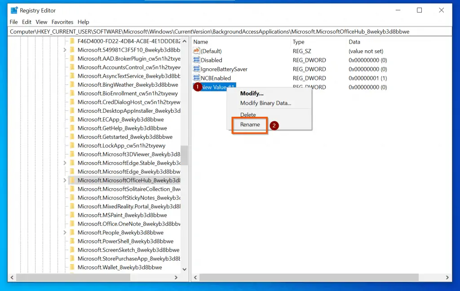Screen dimensions: 460x291
Task: Open the Favorites menu
Action: coord(62,22)
